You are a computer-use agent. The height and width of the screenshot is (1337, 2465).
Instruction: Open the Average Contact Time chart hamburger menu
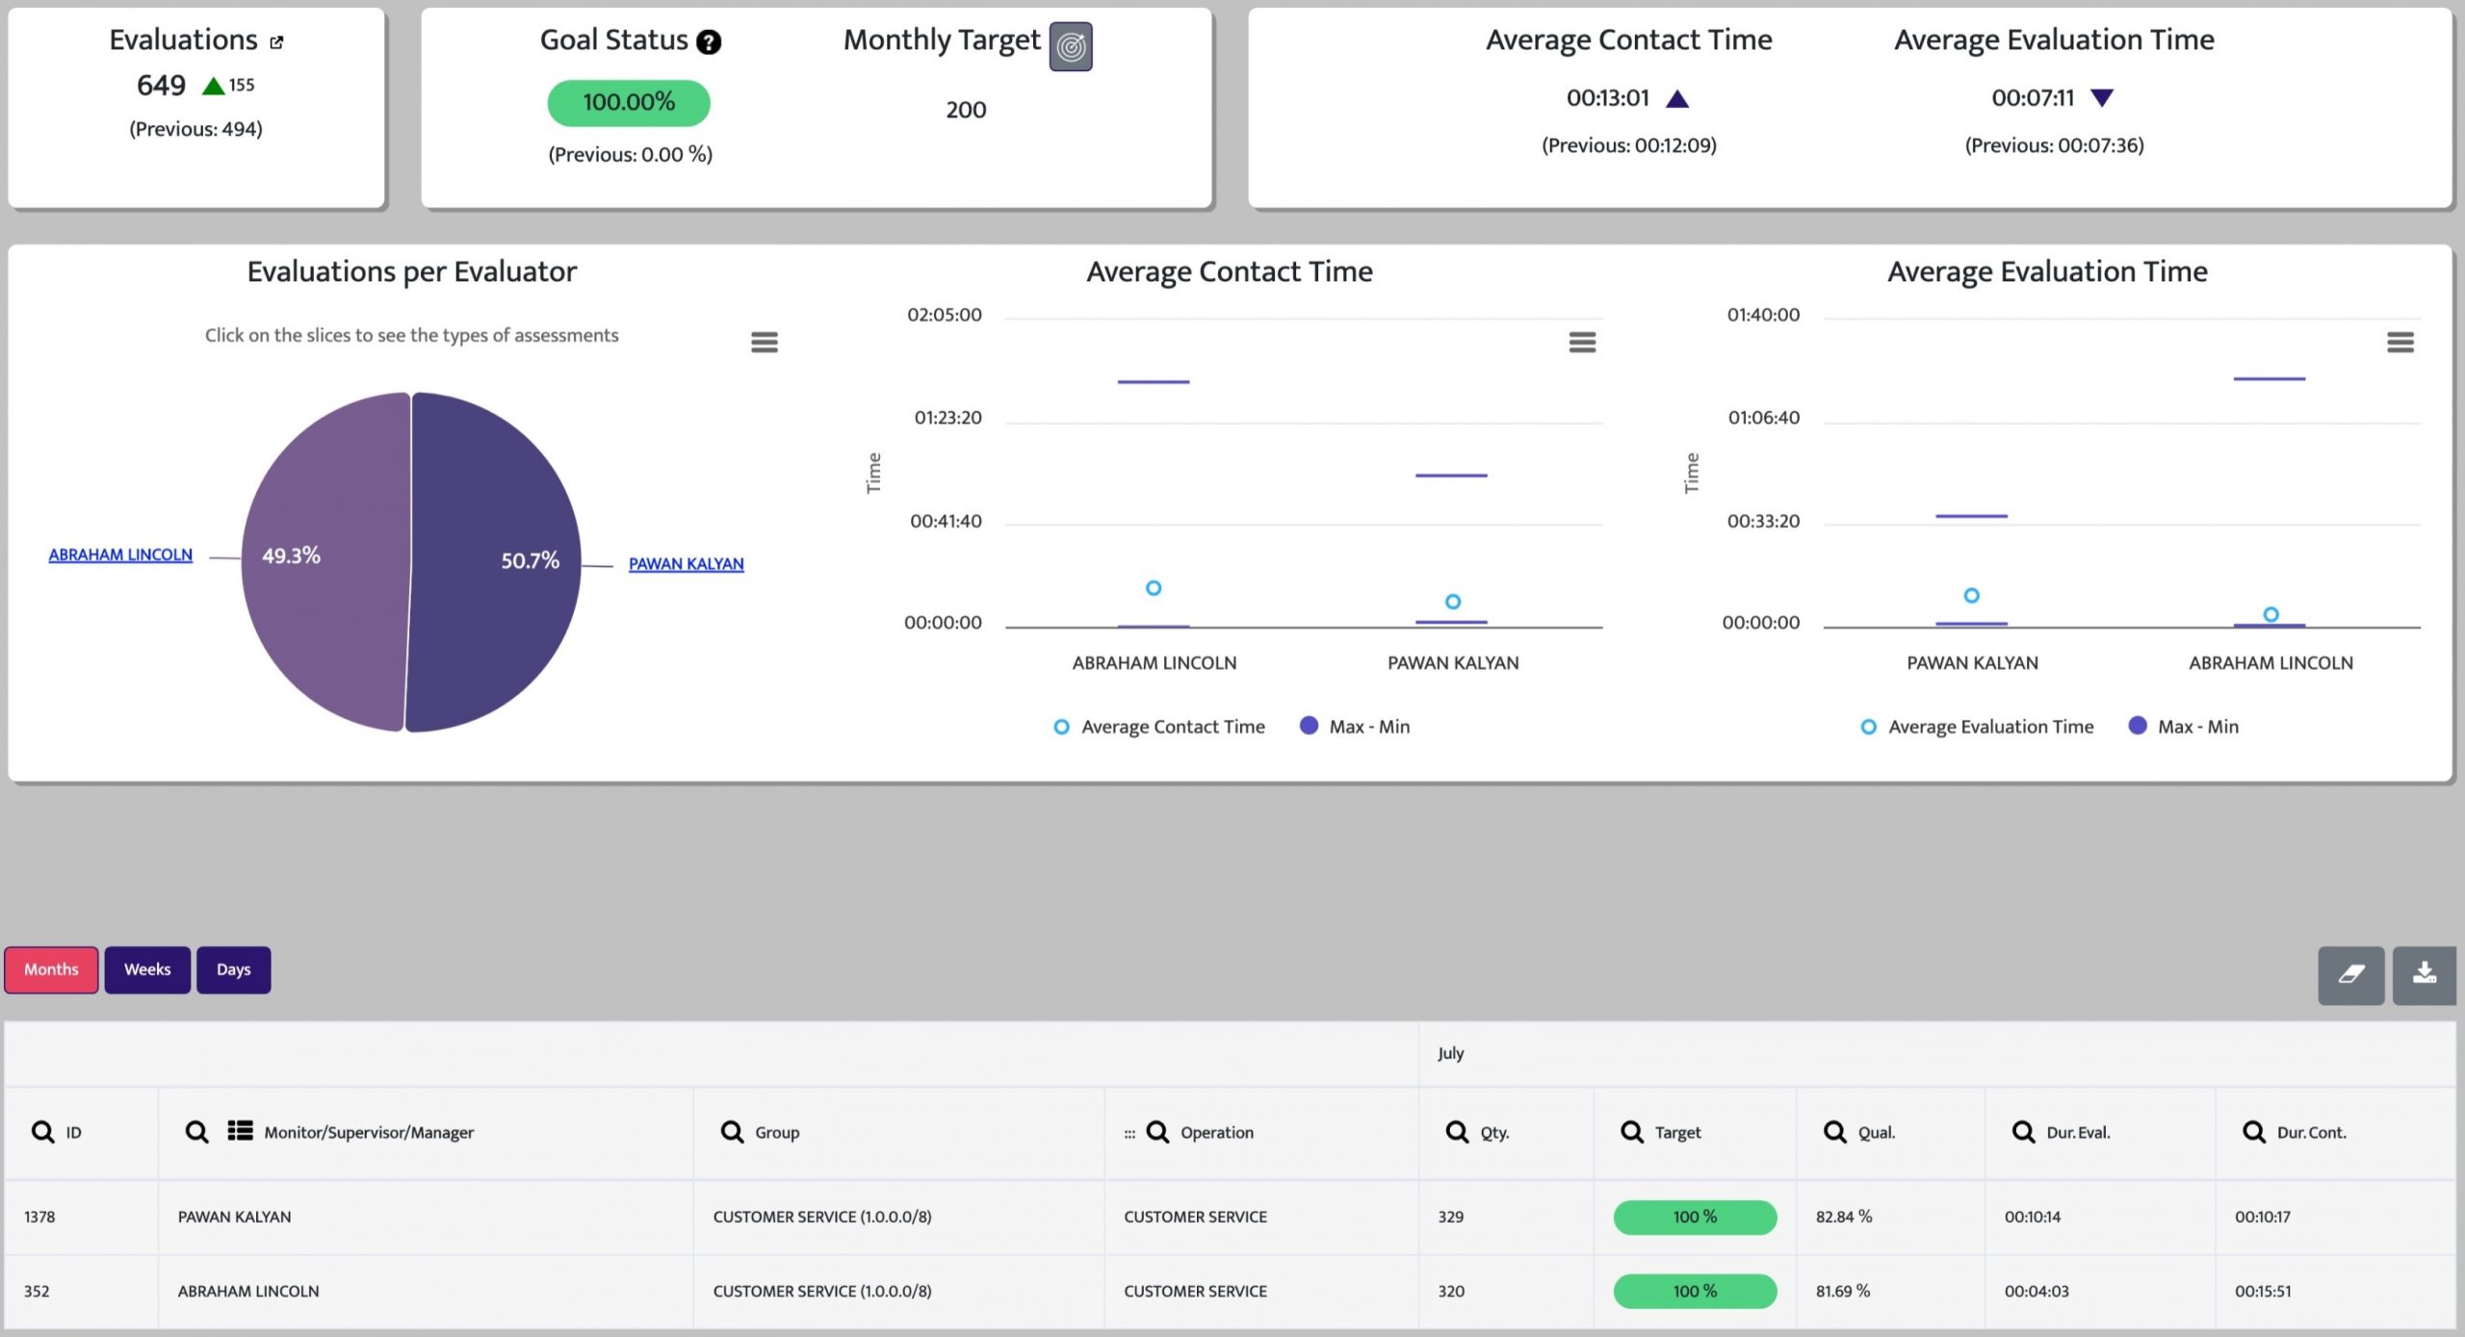coord(1582,342)
